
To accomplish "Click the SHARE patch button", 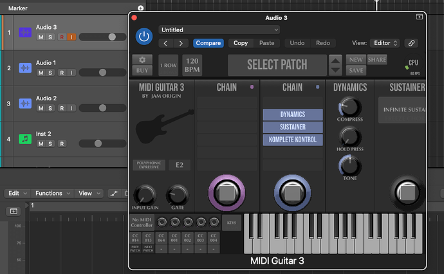I will (377, 60).
